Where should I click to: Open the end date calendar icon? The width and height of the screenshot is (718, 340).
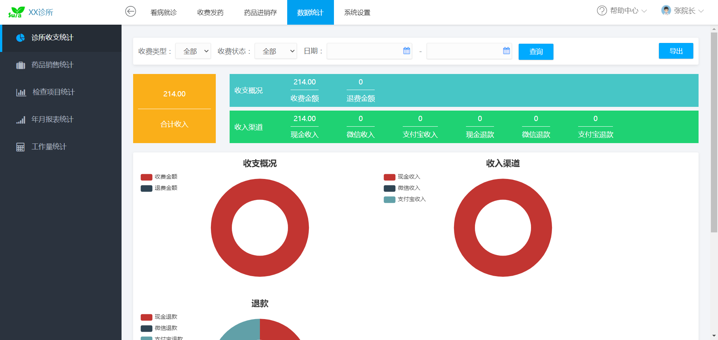click(506, 51)
